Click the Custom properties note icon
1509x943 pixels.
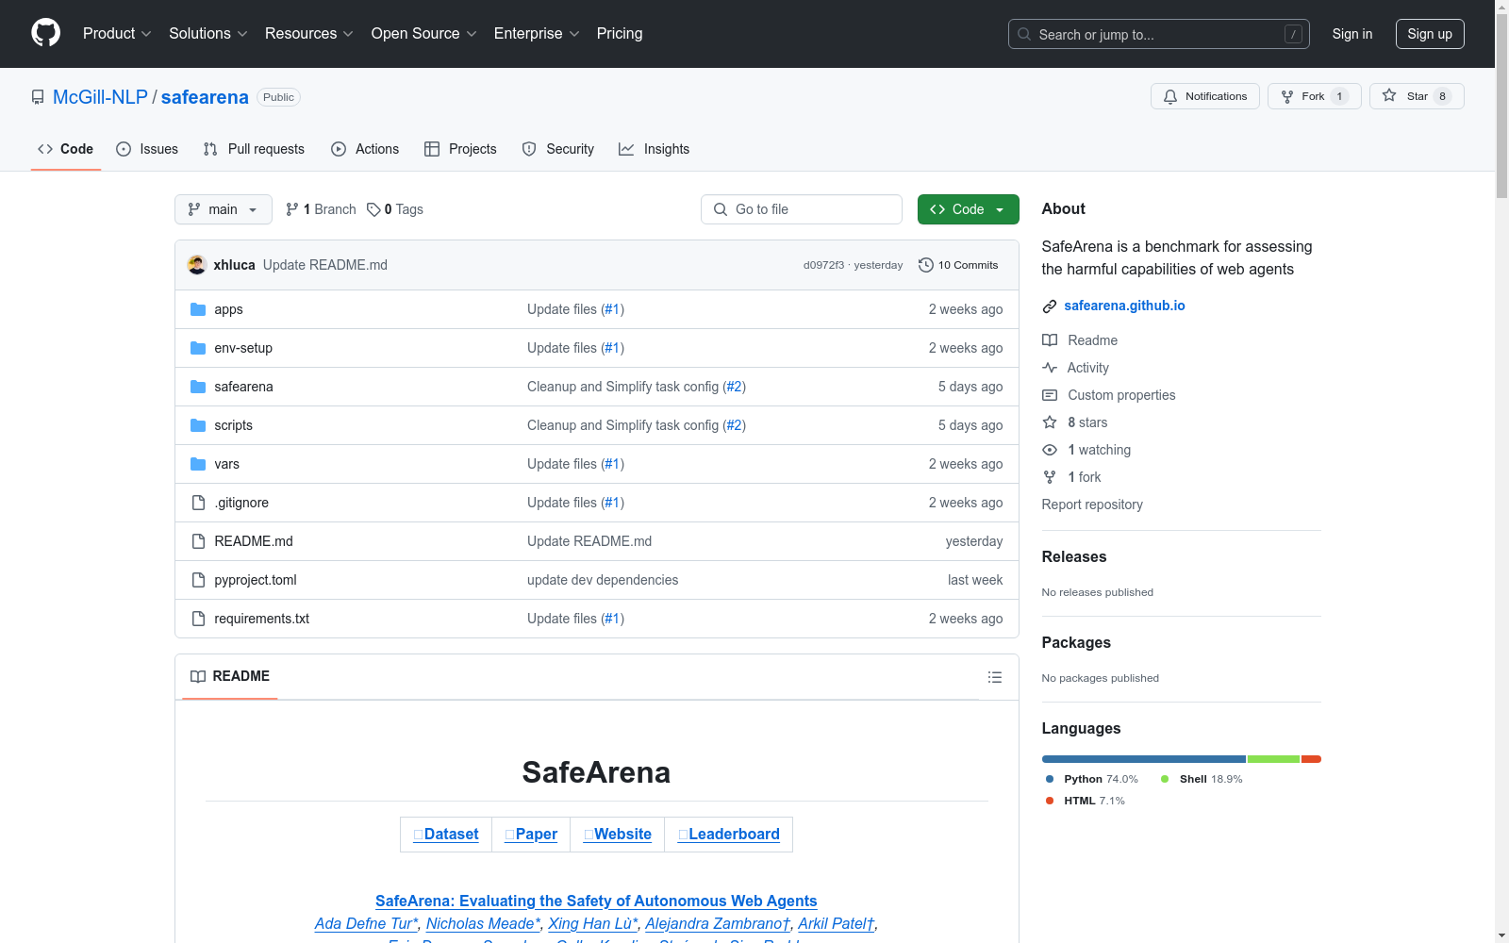click(1050, 395)
